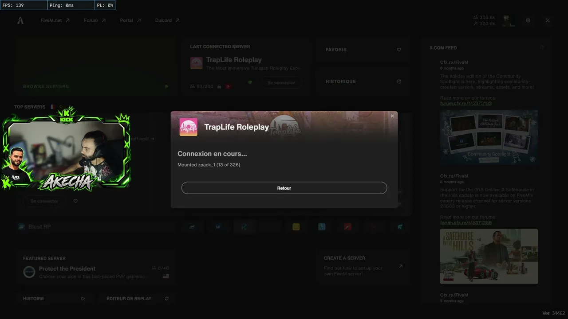Click the France flag next to Top Servers
568x319 pixels.
point(52,107)
